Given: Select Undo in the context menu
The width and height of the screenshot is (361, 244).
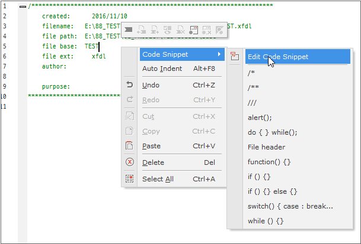Looking at the screenshot, I should 178,85.
